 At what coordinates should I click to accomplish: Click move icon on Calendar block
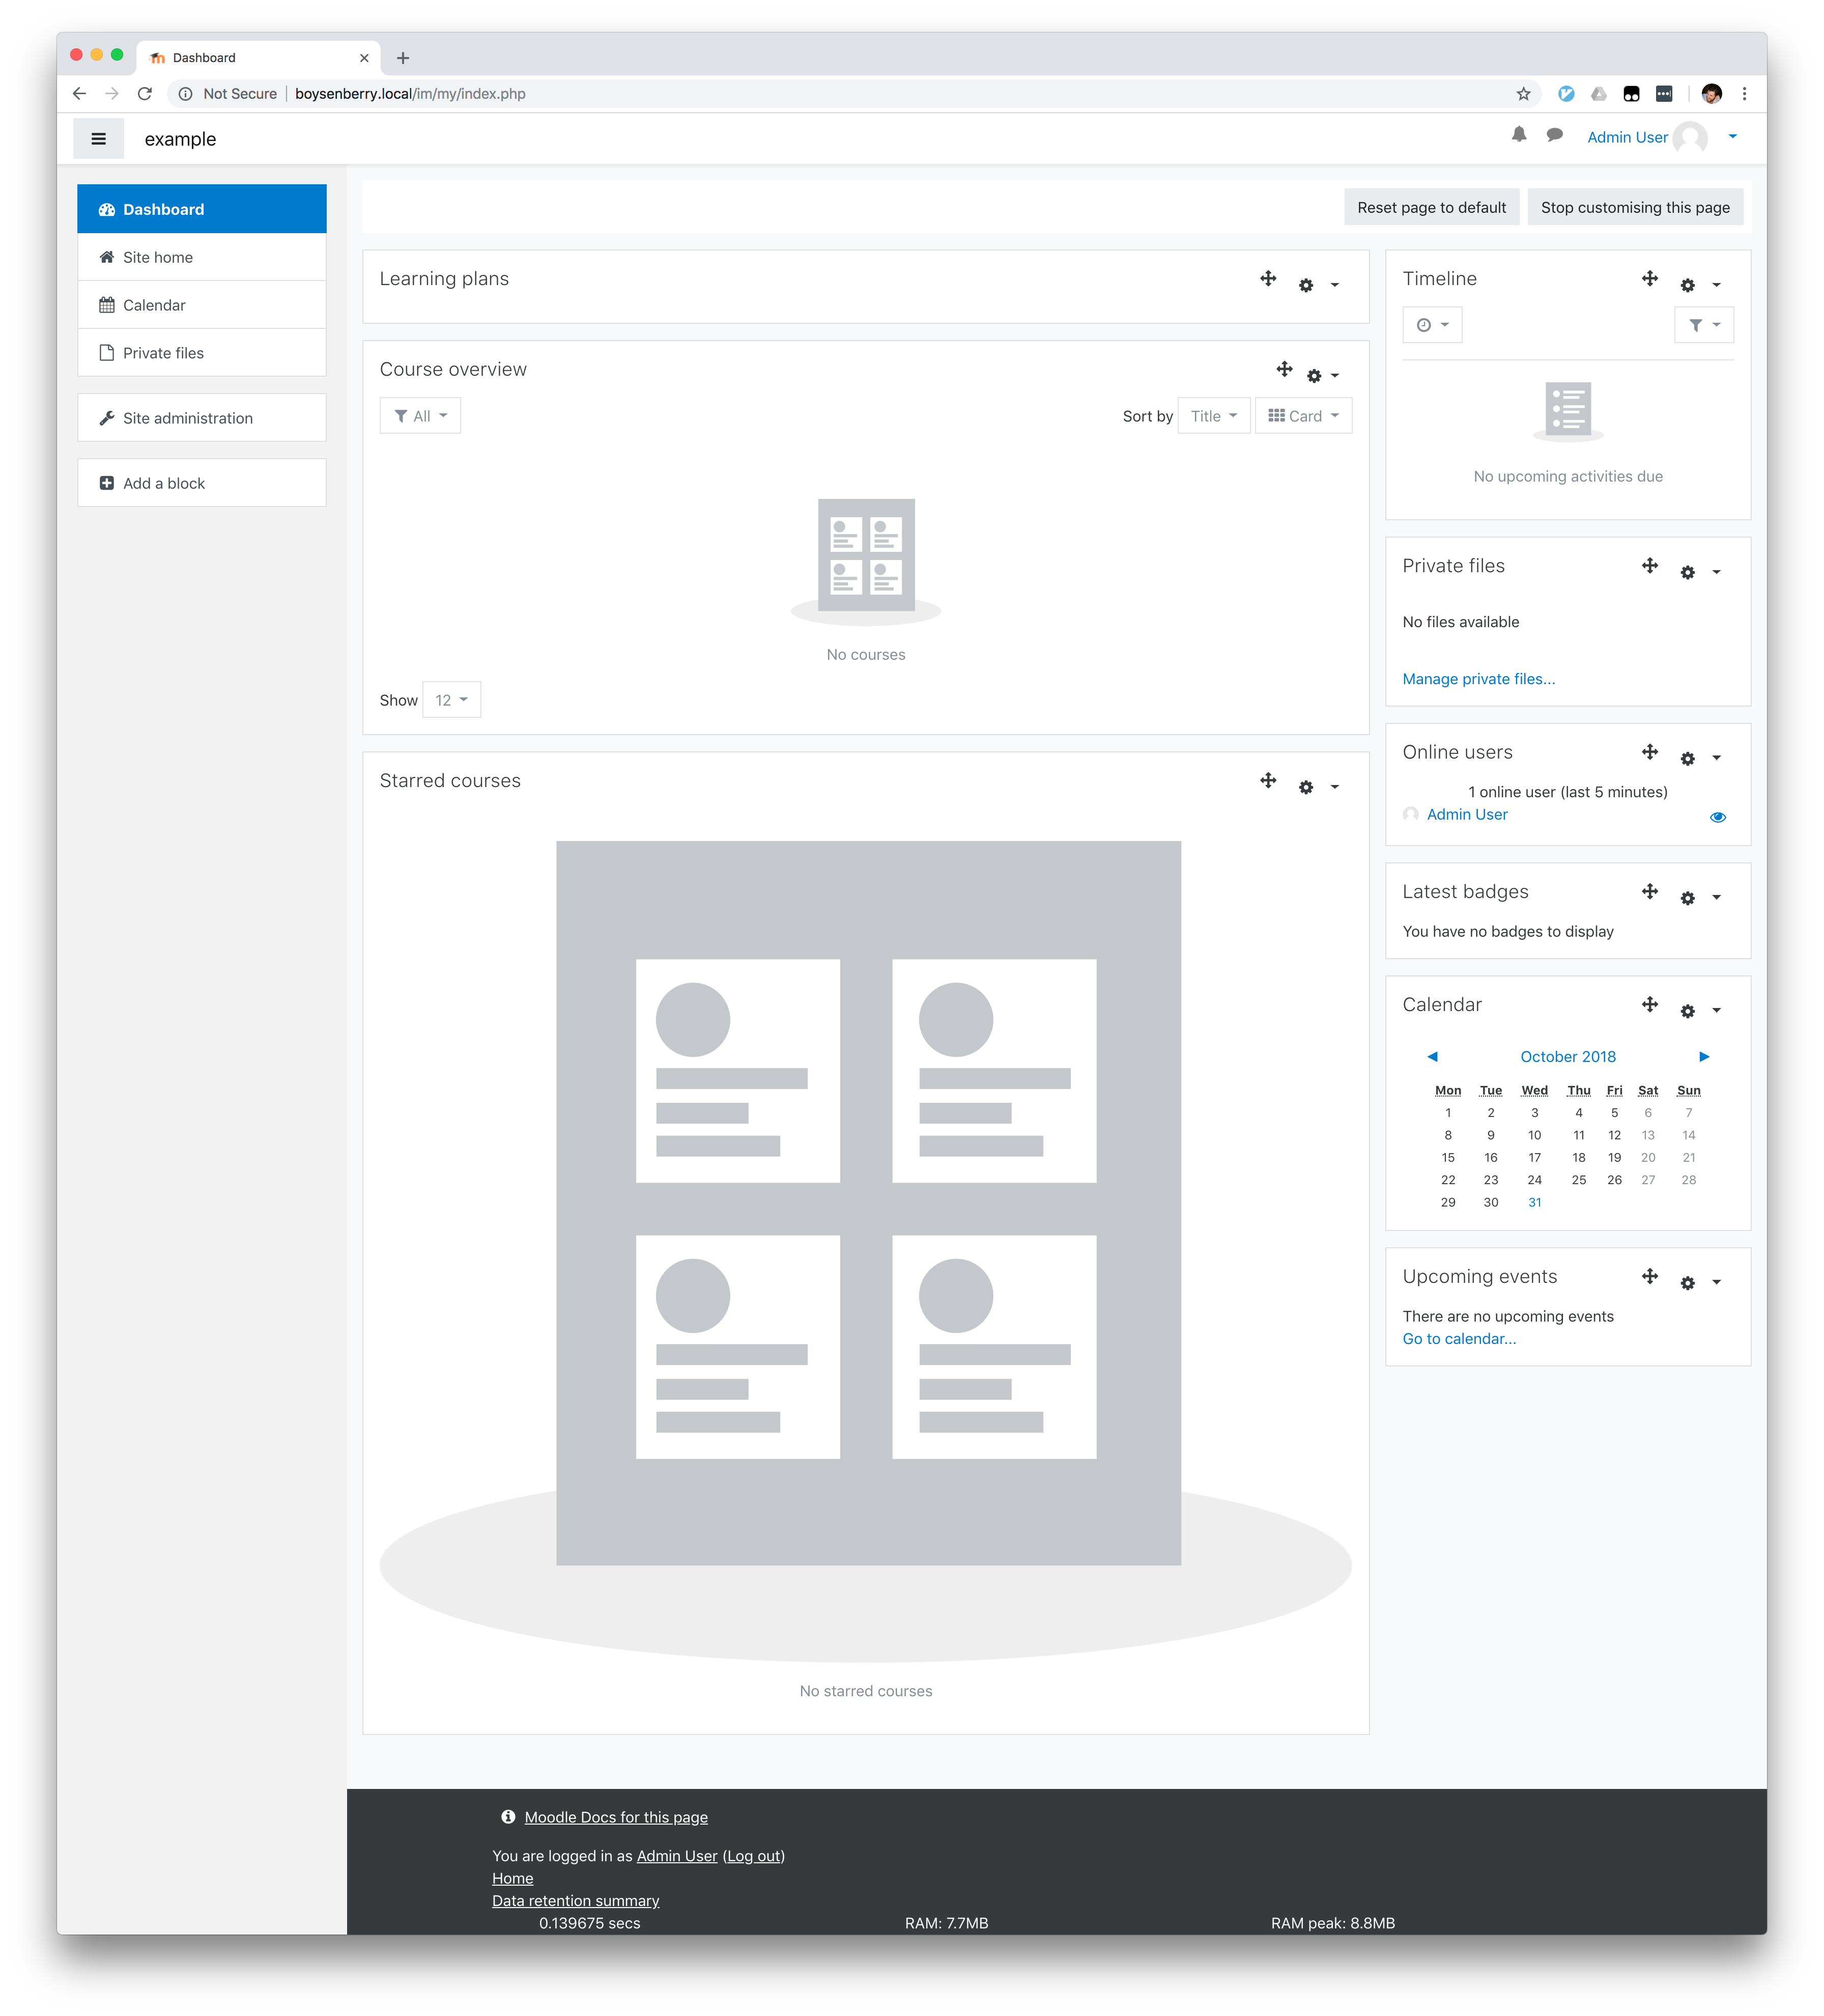click(x=1649, y=1005)
